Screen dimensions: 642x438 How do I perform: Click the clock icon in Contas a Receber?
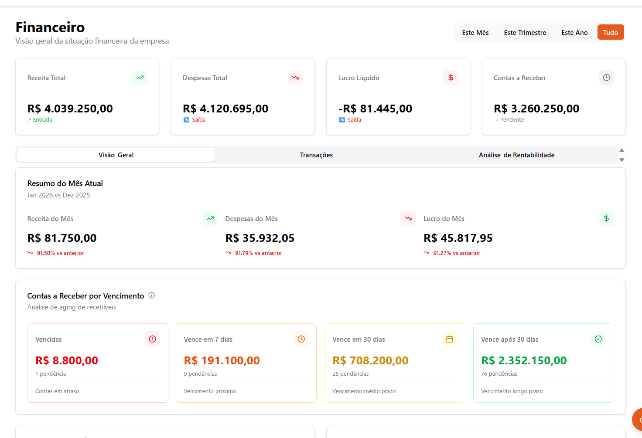pos(606,78)
